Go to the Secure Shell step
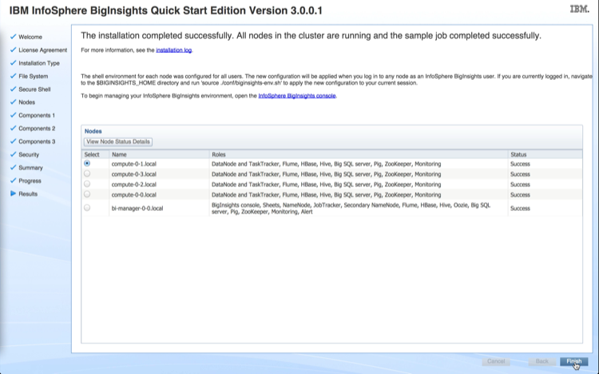 [34, 89]
